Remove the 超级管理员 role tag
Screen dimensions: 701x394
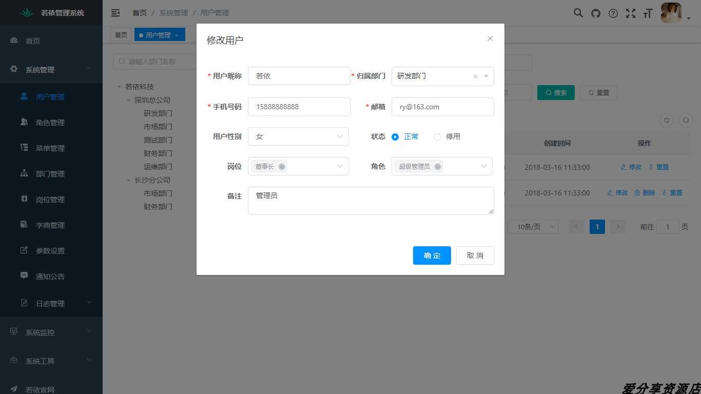pos(438,167)
